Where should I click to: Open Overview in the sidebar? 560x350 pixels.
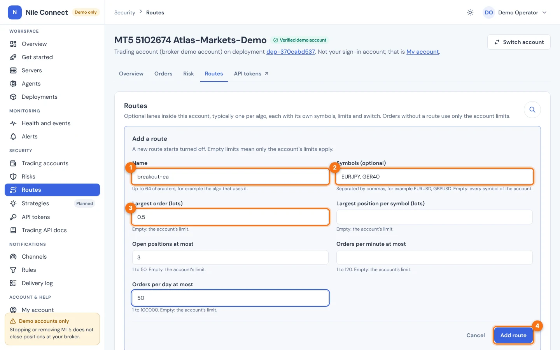coord(52,44)
